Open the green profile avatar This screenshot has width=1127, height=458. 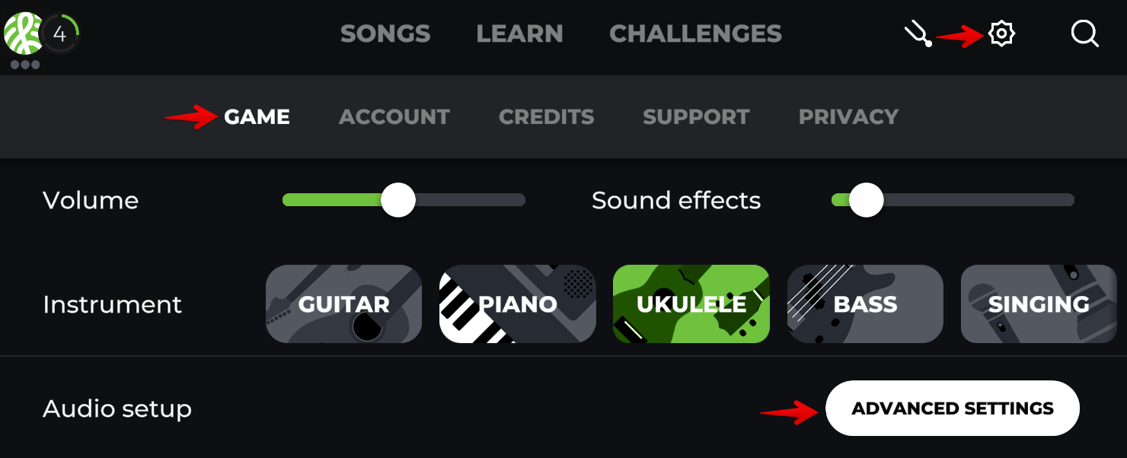coord(23,33)
